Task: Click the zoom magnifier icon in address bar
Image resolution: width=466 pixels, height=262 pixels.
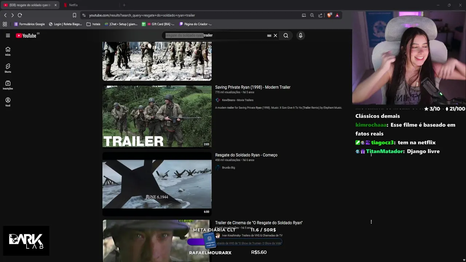Action: pyautogui.click(x=312, y=15)
